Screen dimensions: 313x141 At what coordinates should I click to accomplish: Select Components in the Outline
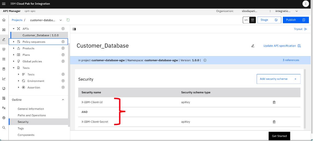pos(26,135)
